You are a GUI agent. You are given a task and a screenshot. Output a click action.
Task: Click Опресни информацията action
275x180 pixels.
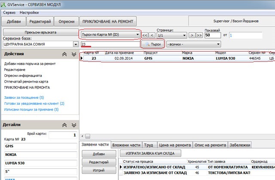pyautogui.click(x=23, y=76)
